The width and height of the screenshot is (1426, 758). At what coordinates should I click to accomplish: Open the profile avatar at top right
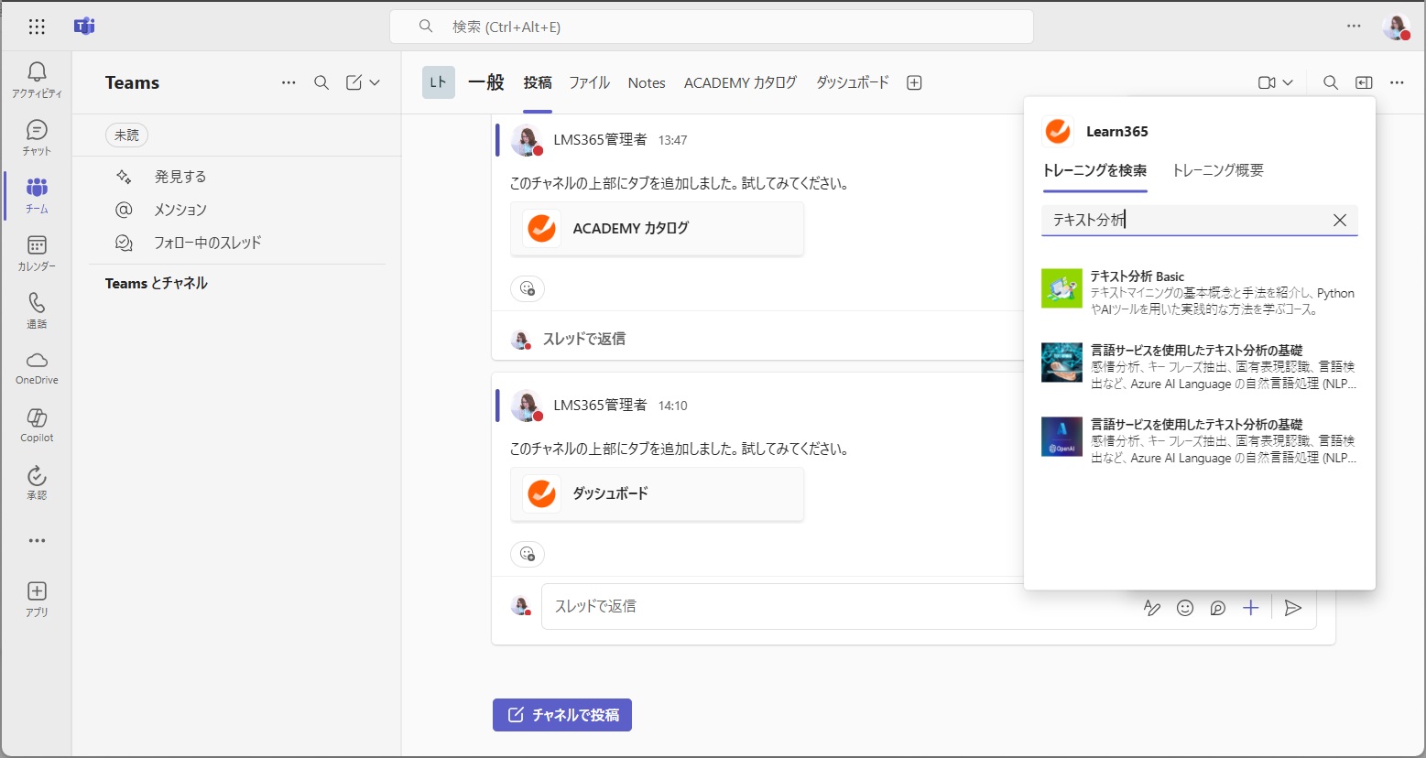click(1396, 27)
